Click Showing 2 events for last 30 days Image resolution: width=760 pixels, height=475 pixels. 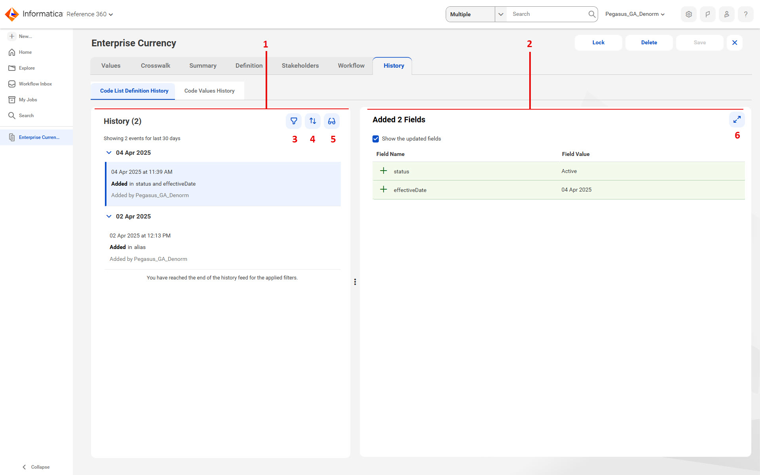tap(142, 138)
